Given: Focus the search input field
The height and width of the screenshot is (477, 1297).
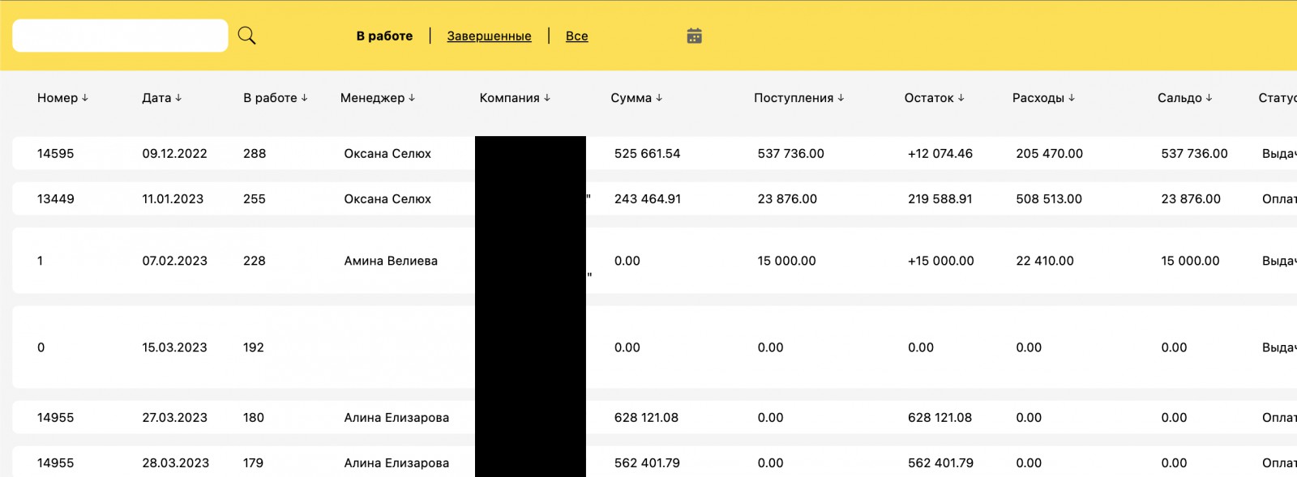Looking at the screenshot, I should [120, 36].
